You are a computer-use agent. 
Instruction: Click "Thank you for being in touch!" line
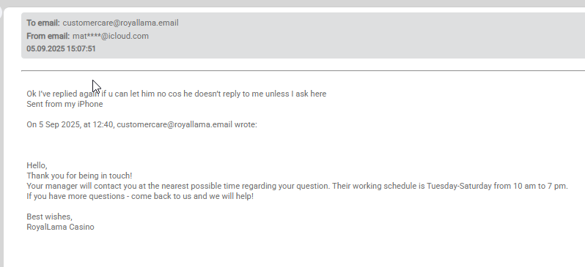pos(79,176)
